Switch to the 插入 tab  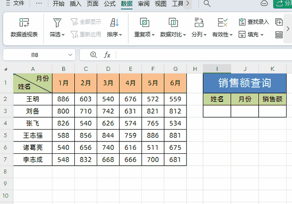[75, 4]
